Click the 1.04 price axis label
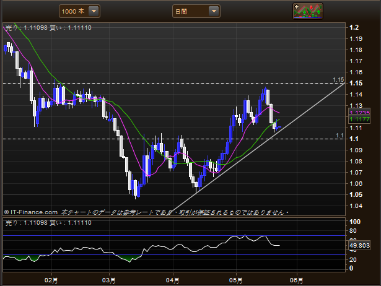Image resolution: width=381 pixels, height=286 pixels. pyautogui.click(x=356, y=206)
